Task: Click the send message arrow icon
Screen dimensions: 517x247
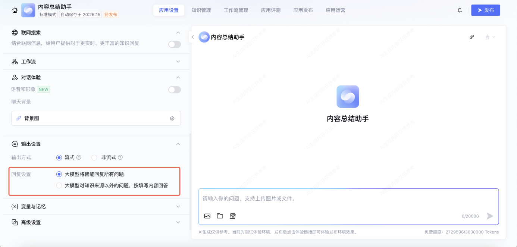Action: point(490,216)
